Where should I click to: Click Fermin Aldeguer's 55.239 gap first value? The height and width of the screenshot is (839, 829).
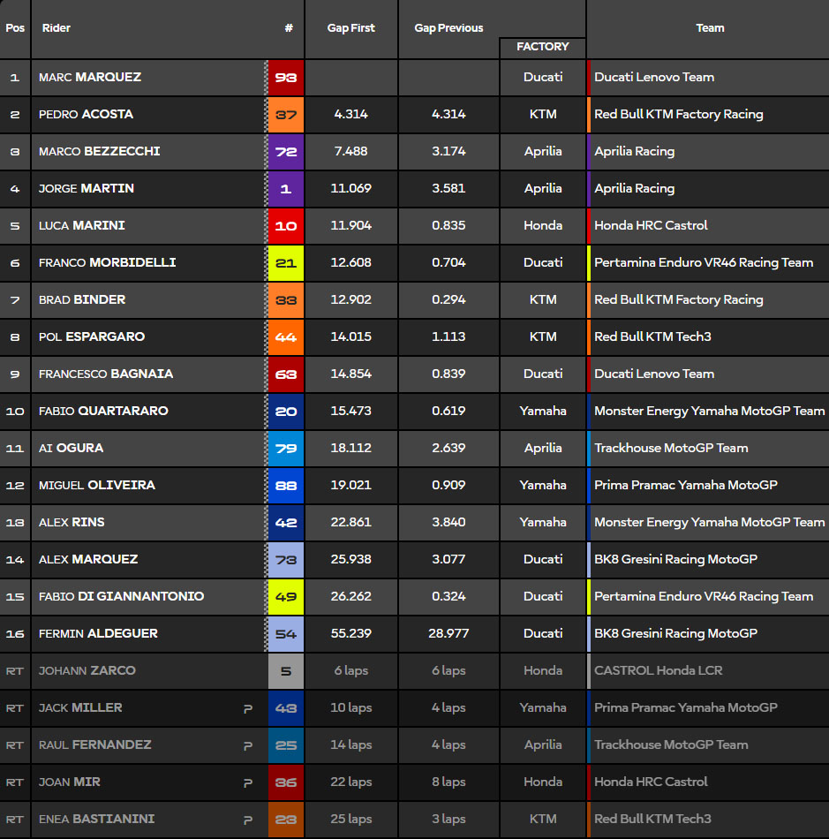(351, 634)
